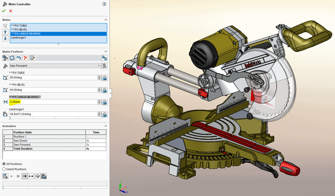Set Loop playback mode icon

37,176
